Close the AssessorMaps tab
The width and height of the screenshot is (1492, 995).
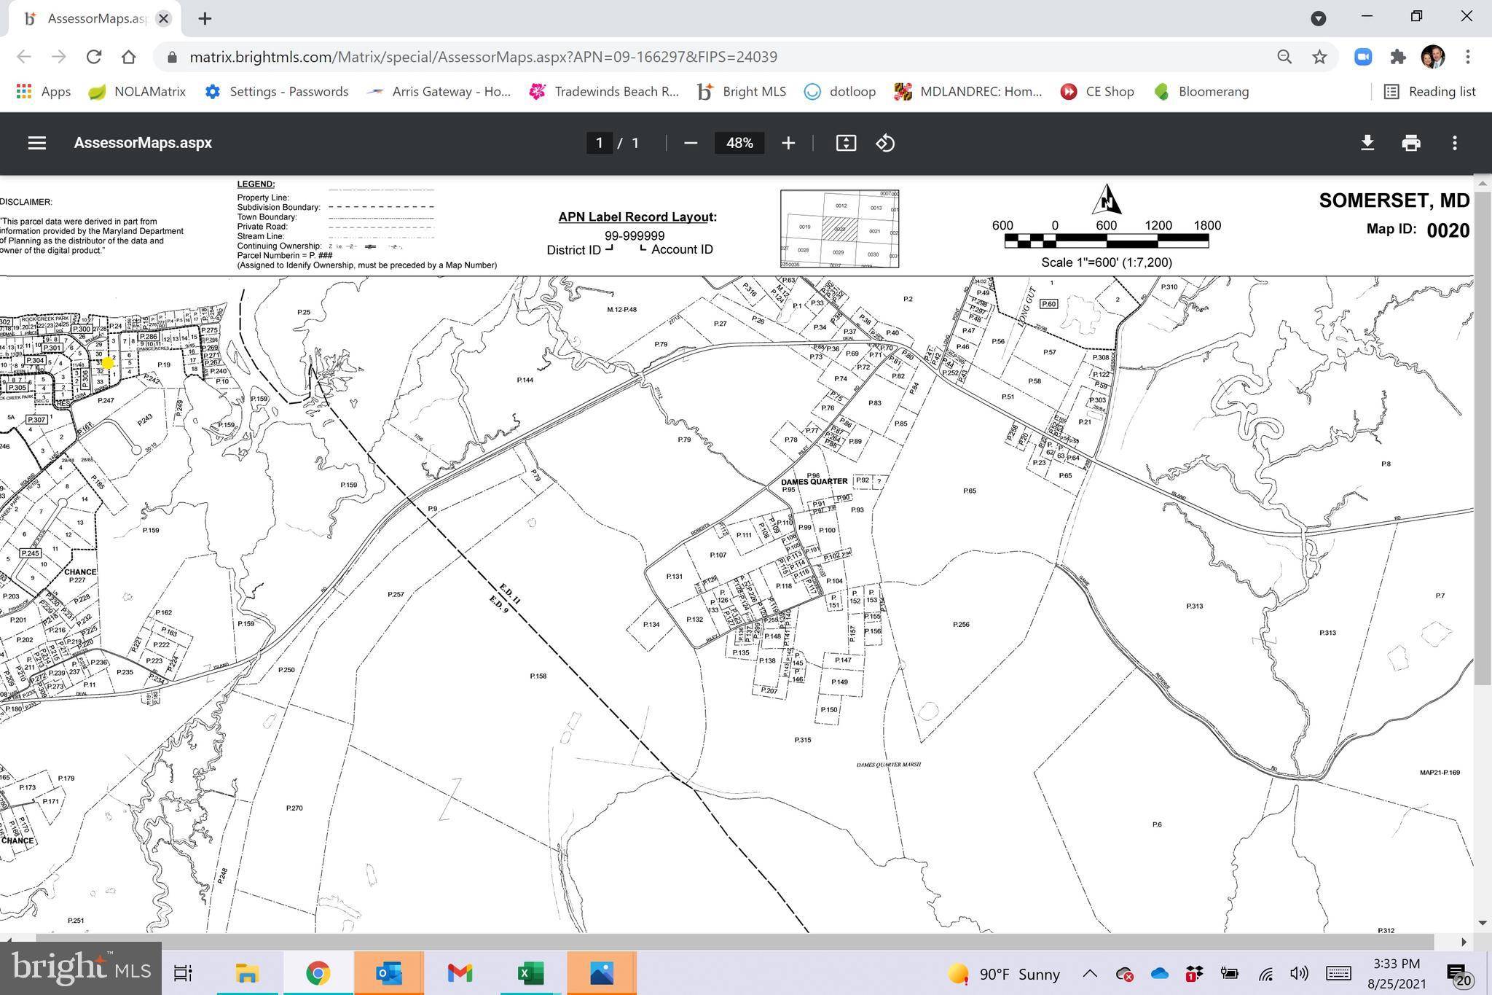(164, 19)
